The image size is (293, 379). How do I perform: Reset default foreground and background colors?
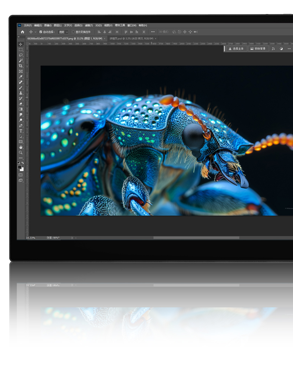[x=19, y=163]
